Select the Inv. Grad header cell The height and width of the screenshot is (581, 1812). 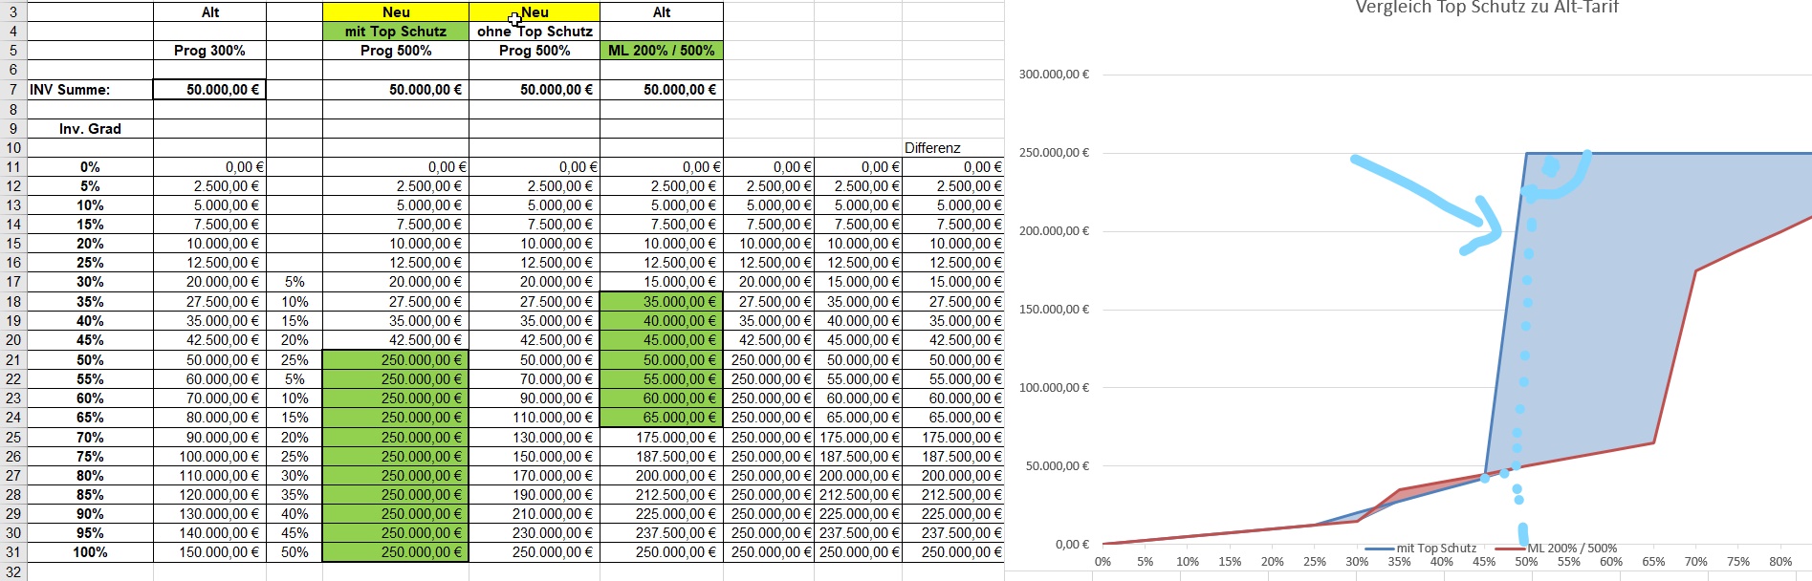pos(91,129)
